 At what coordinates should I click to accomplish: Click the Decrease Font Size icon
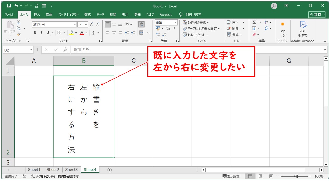(x=98, y=25)
